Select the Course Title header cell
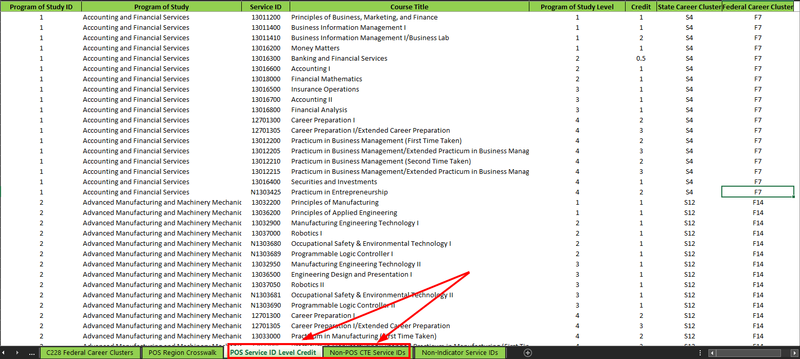 [x=410, y=7]
